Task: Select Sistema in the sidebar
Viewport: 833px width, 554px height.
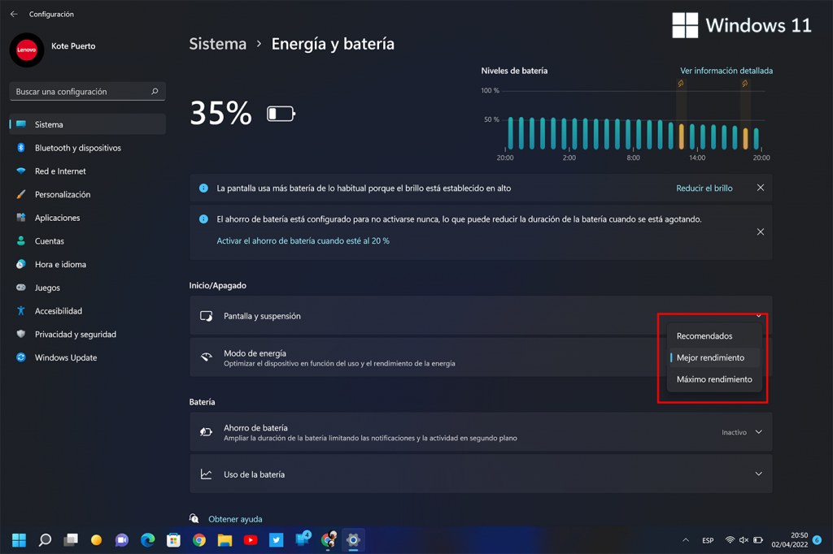Action: pos(88,124)
